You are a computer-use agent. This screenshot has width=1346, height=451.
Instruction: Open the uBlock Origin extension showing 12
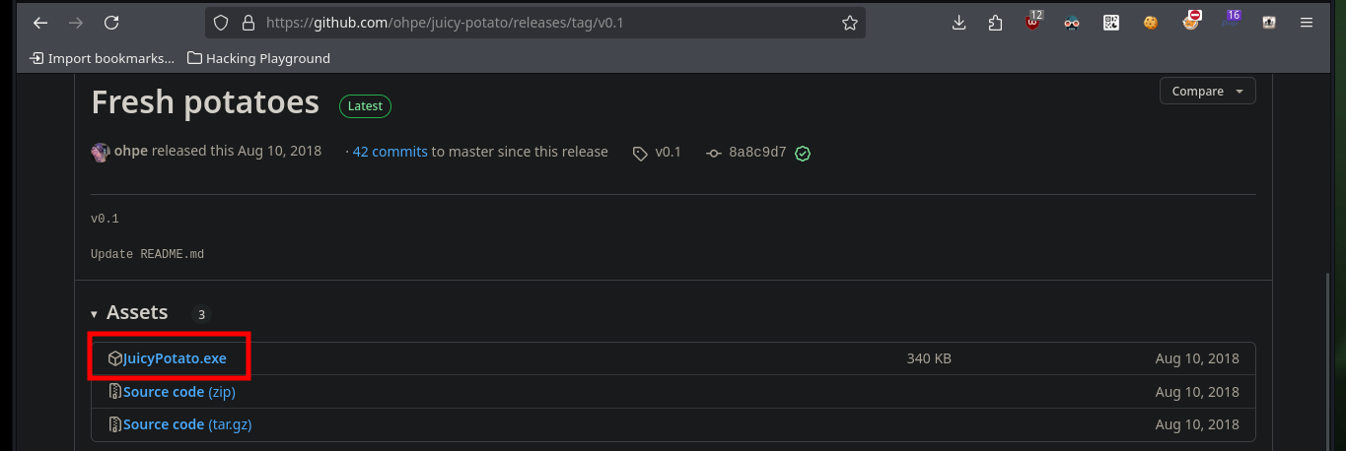point(1032,21)
